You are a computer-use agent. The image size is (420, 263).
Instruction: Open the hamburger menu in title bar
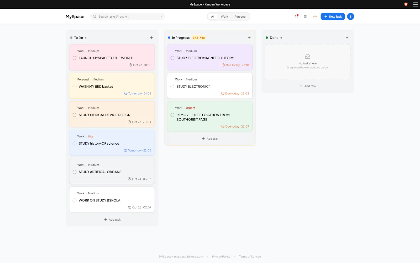point(416,4)
